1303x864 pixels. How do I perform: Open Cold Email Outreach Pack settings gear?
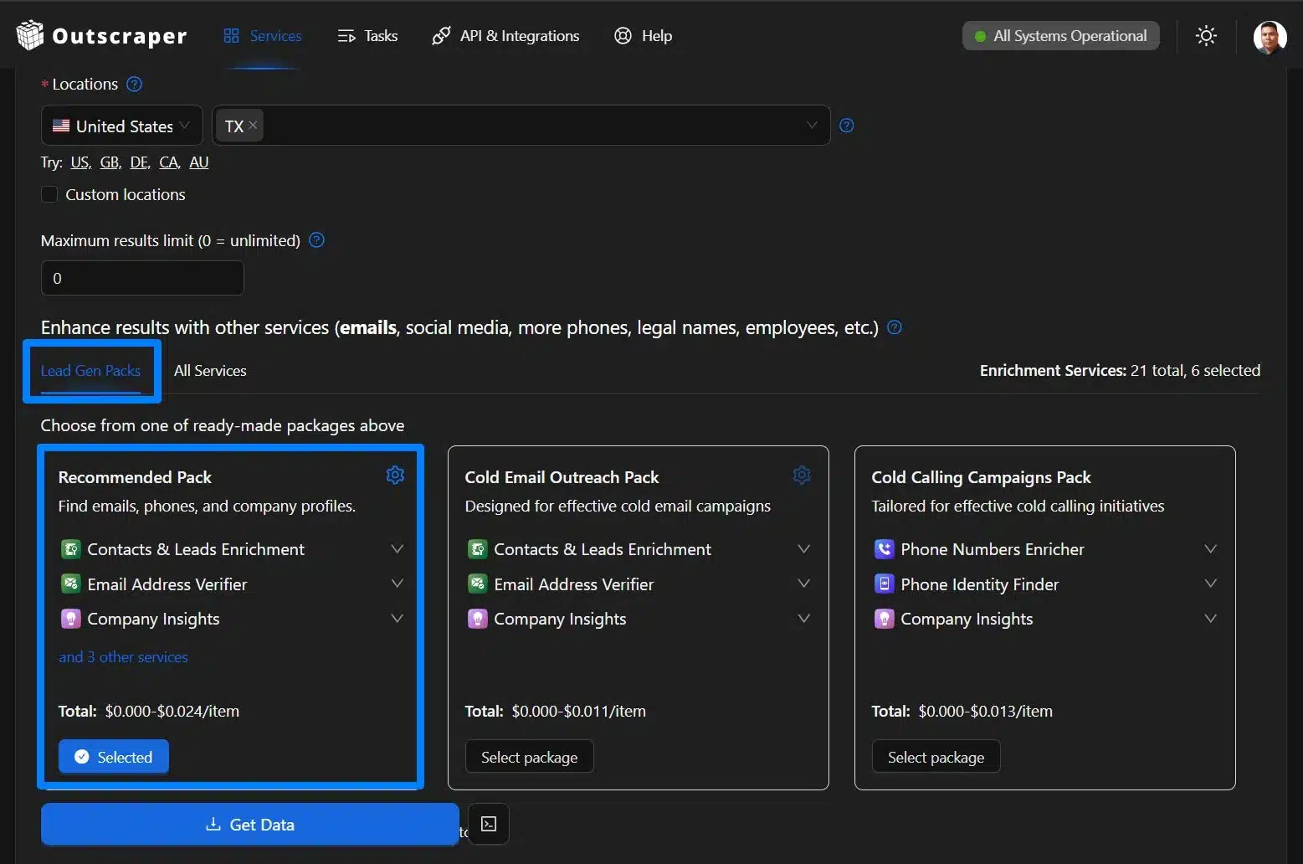(x=801, y=476)
